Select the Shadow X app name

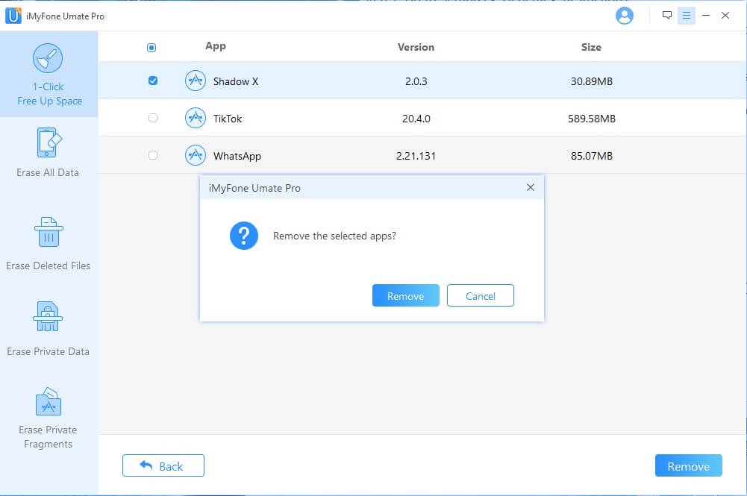tap(236, 81)
